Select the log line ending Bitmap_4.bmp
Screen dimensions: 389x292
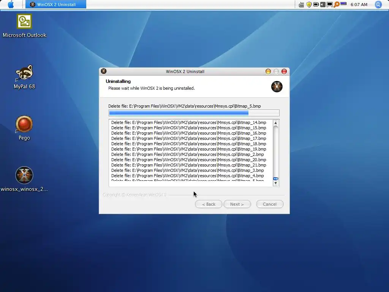click(x=188, y=176)
